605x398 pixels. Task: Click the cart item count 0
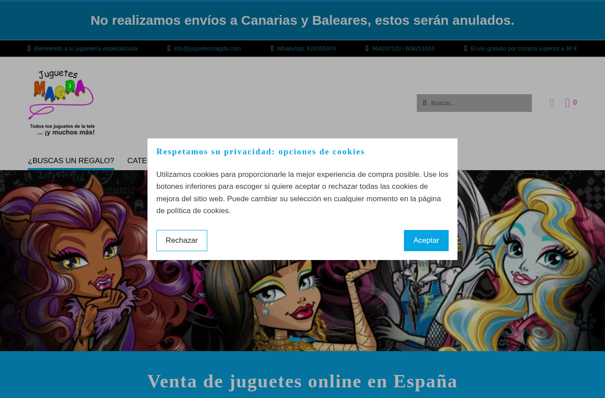click(575, 103)
